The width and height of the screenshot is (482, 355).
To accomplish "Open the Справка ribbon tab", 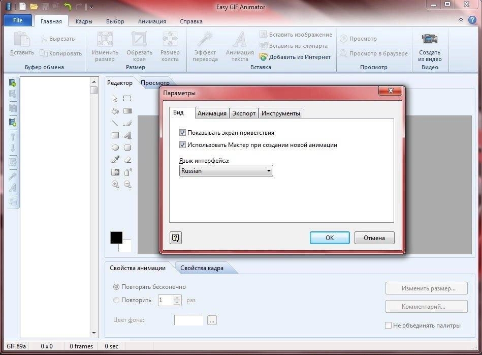I will pos(191,21).
